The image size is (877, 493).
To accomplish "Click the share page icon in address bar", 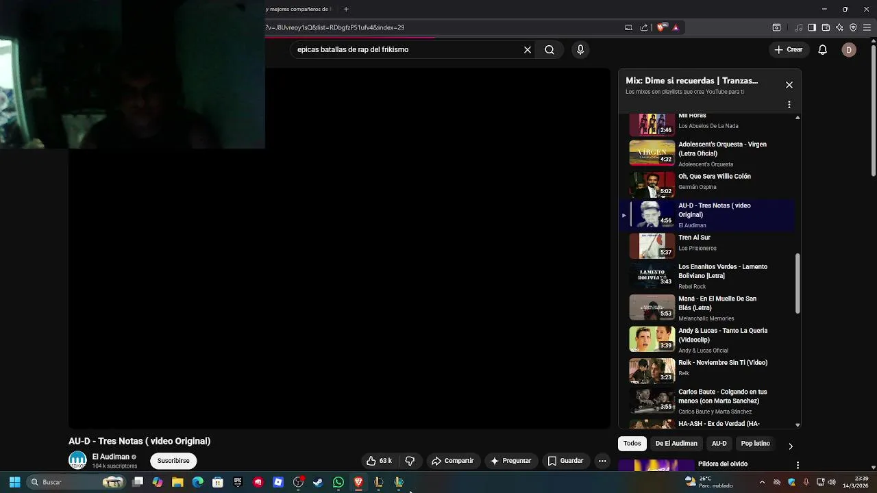I will point(644,27).
